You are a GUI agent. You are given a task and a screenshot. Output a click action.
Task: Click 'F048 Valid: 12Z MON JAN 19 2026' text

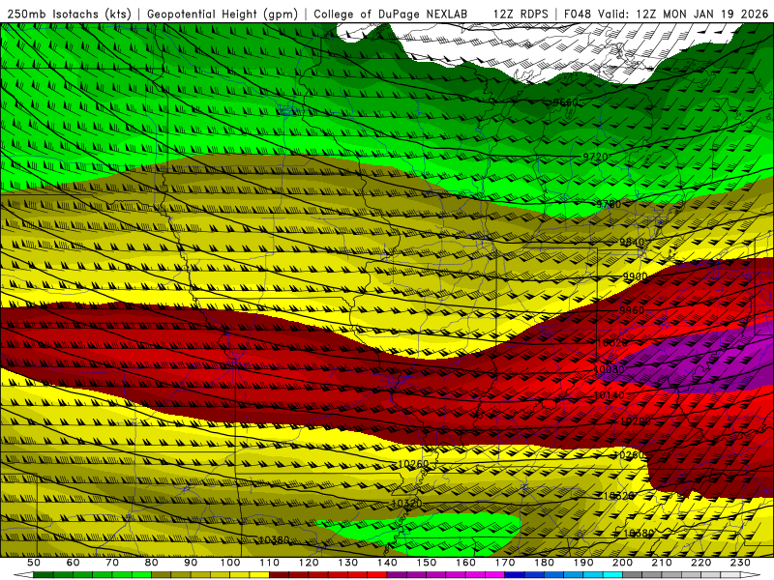[x=666, y=14]
